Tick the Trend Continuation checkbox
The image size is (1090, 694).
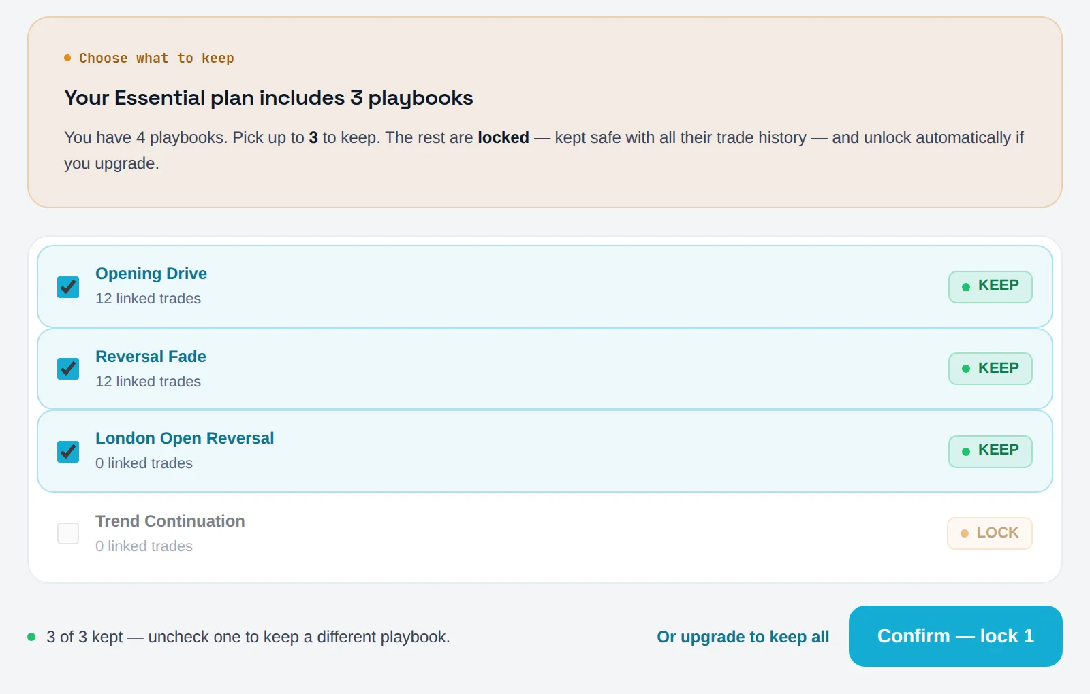tap(68, 533)
